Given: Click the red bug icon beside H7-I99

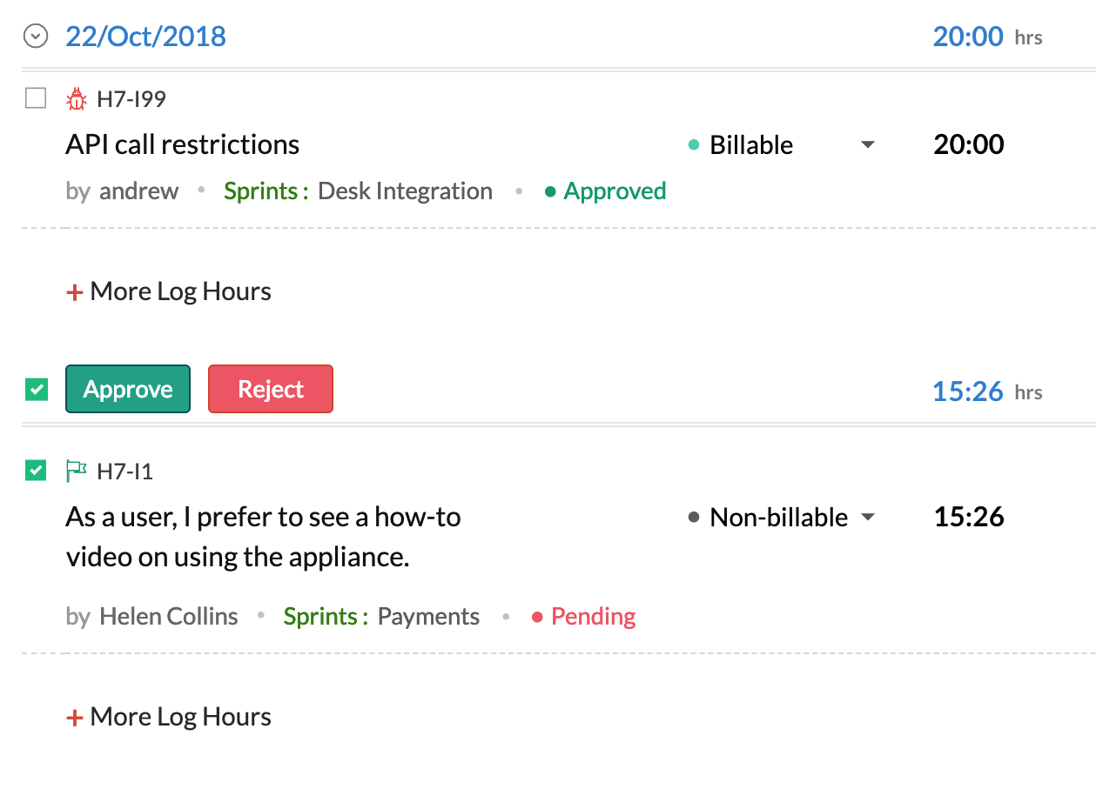Looking at the screenshot, I should (77, 99).
